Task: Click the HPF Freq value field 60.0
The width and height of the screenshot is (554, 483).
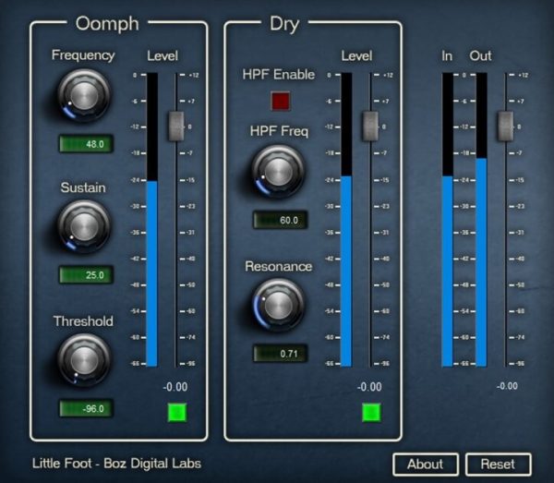Action: click(281, 220)
